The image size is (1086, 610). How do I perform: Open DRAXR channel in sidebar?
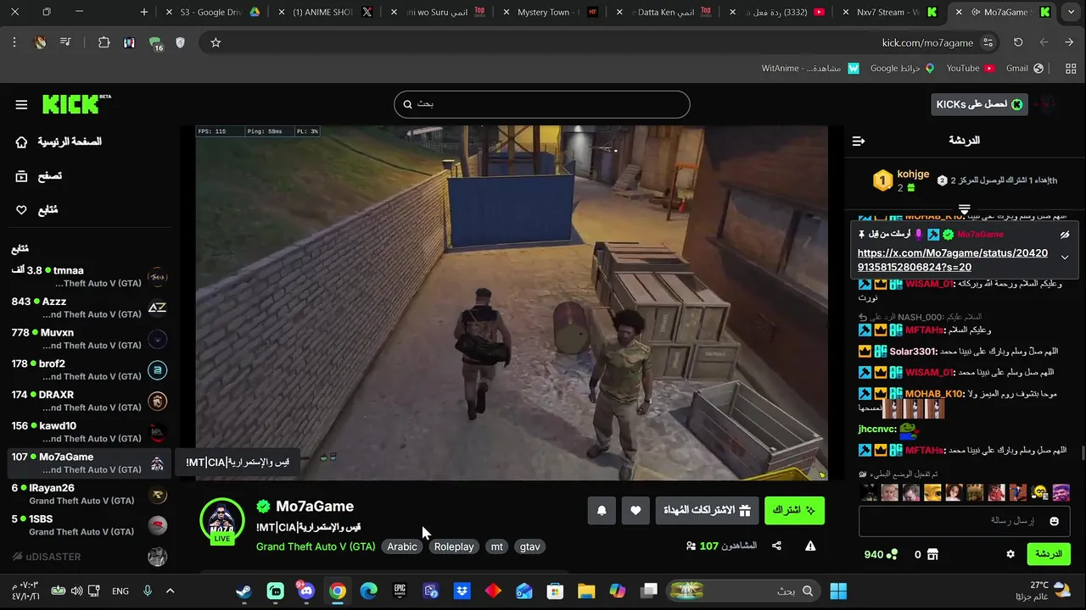click(89, 401)
